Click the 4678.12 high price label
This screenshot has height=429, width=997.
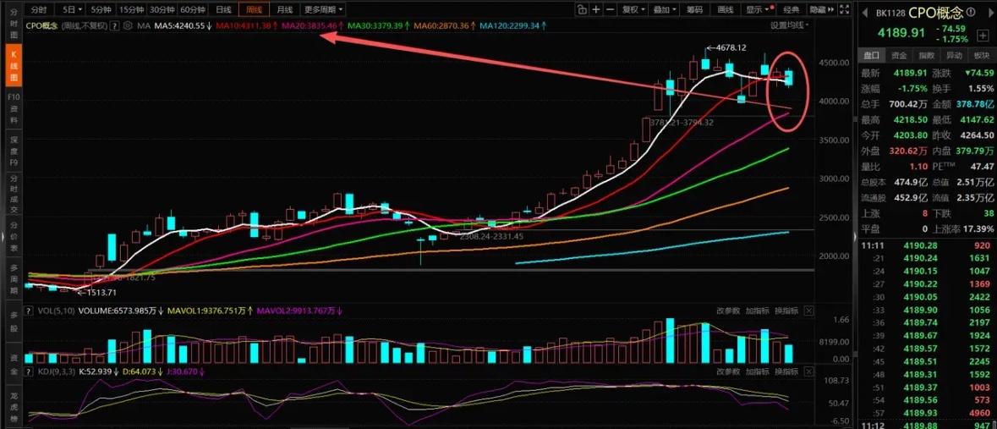point(731,47)
